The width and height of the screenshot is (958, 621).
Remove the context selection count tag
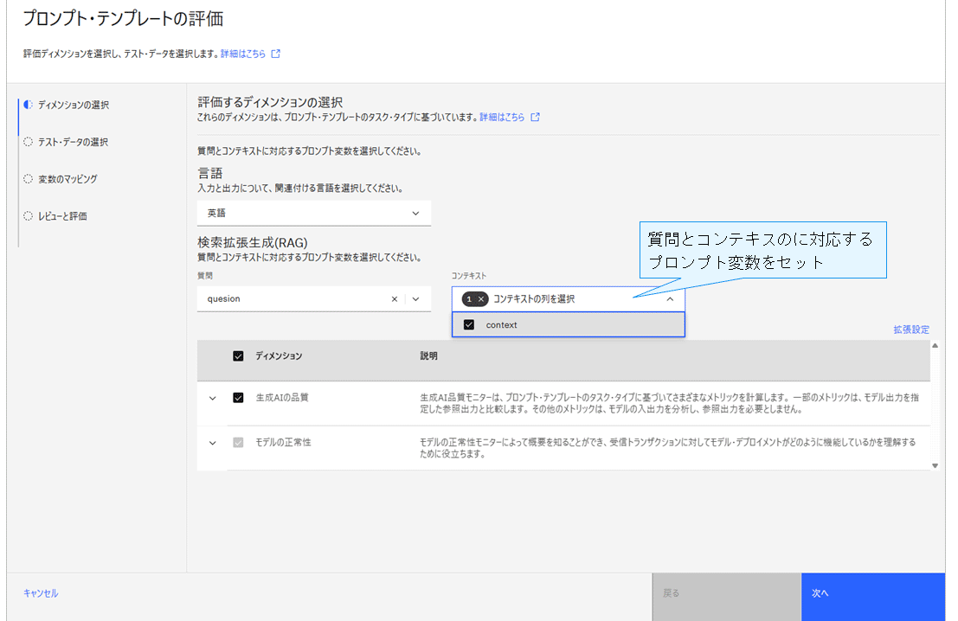tap(481, 299)
